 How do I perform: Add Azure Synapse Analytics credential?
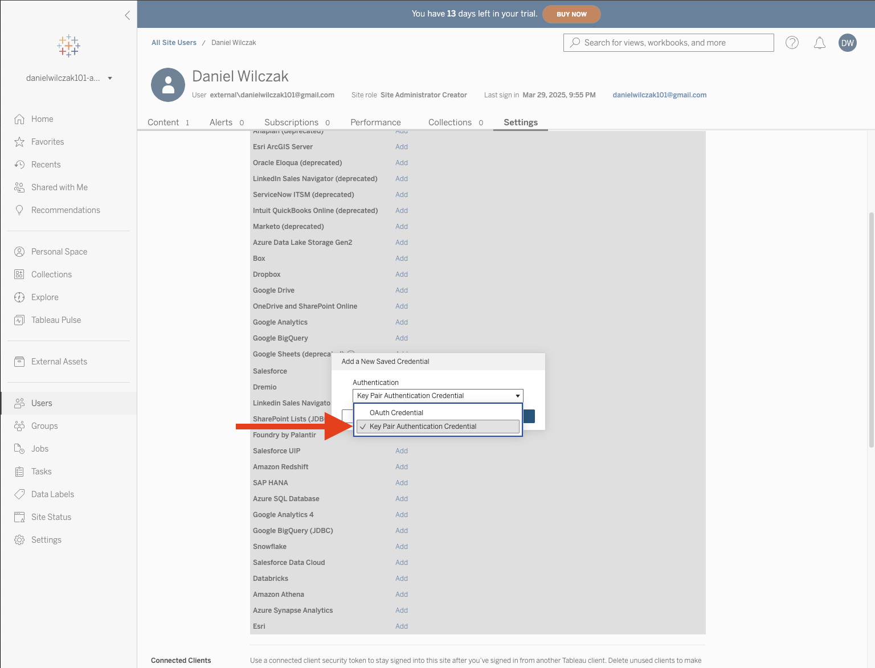[402, 610]
